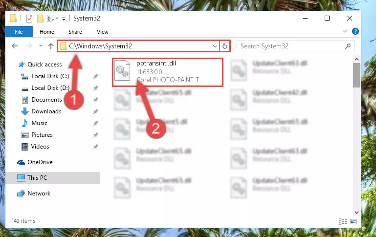Select the pptransintl.dll file icon
This screenshot has height=237, width=376.
(x=122, y=70)
